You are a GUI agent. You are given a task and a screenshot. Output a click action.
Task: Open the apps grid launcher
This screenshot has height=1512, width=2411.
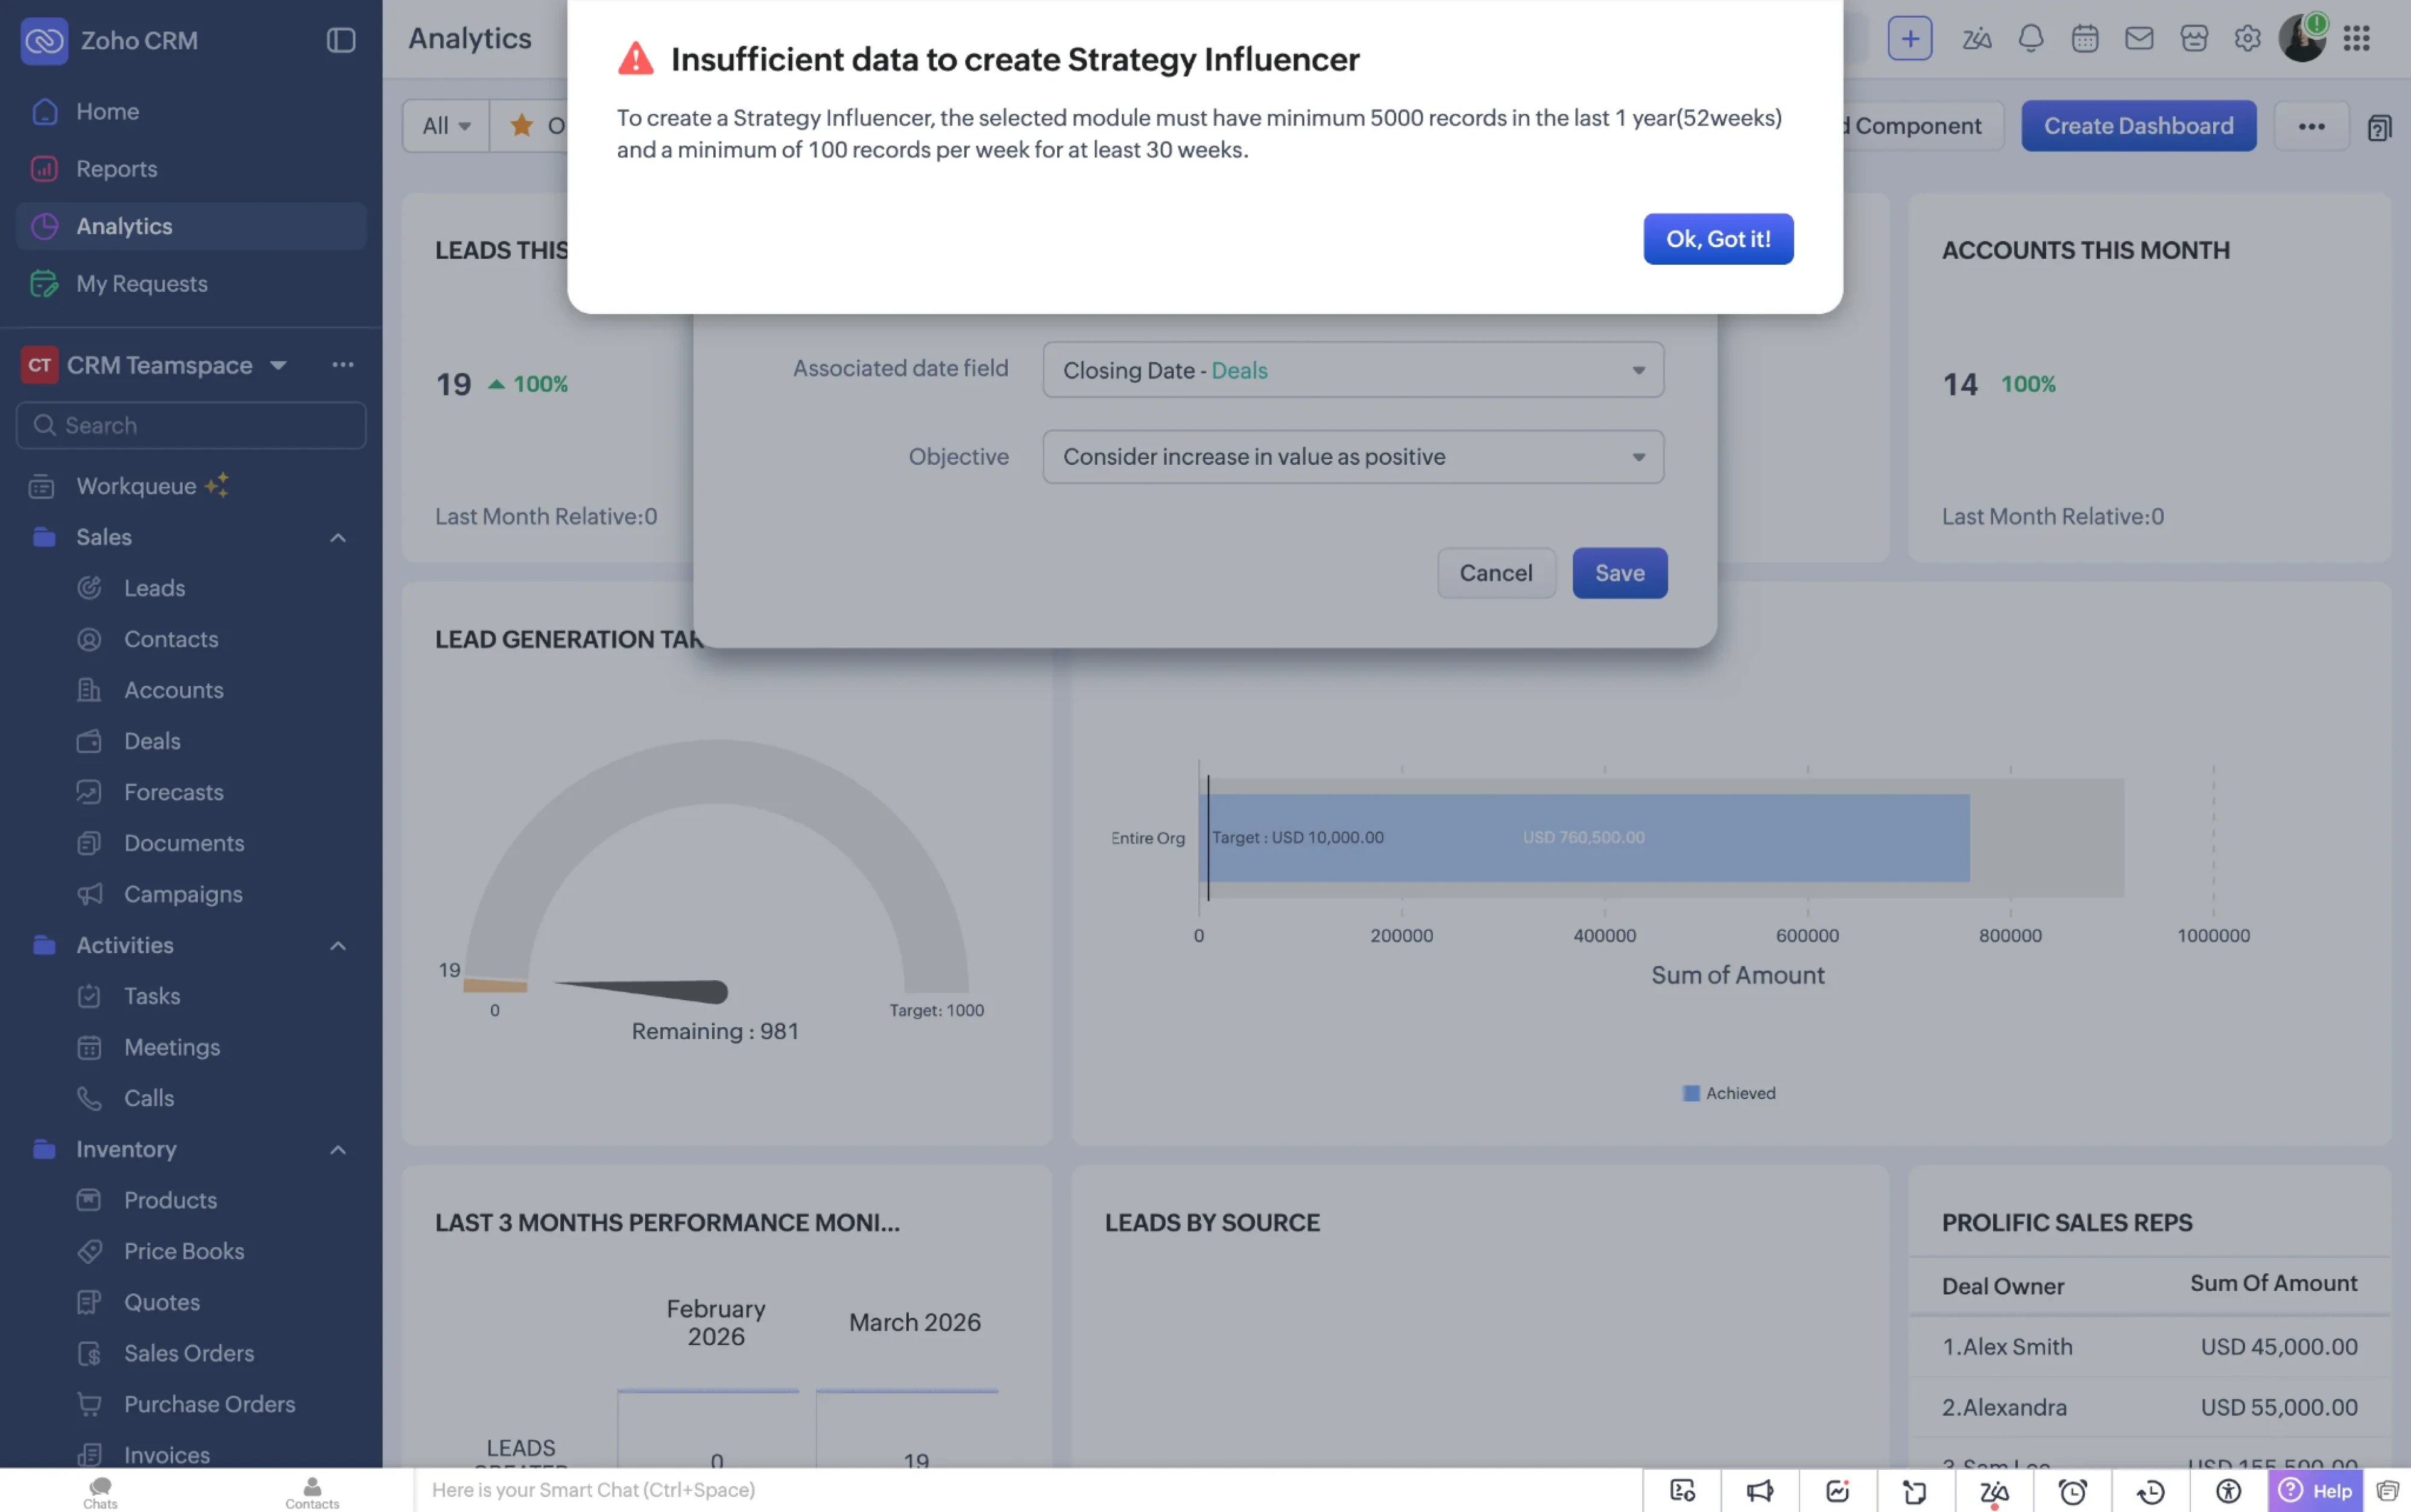tap(2356, 39)
